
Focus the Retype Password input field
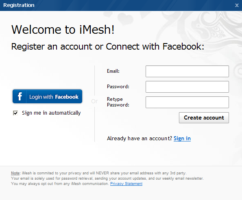(187, 102)
